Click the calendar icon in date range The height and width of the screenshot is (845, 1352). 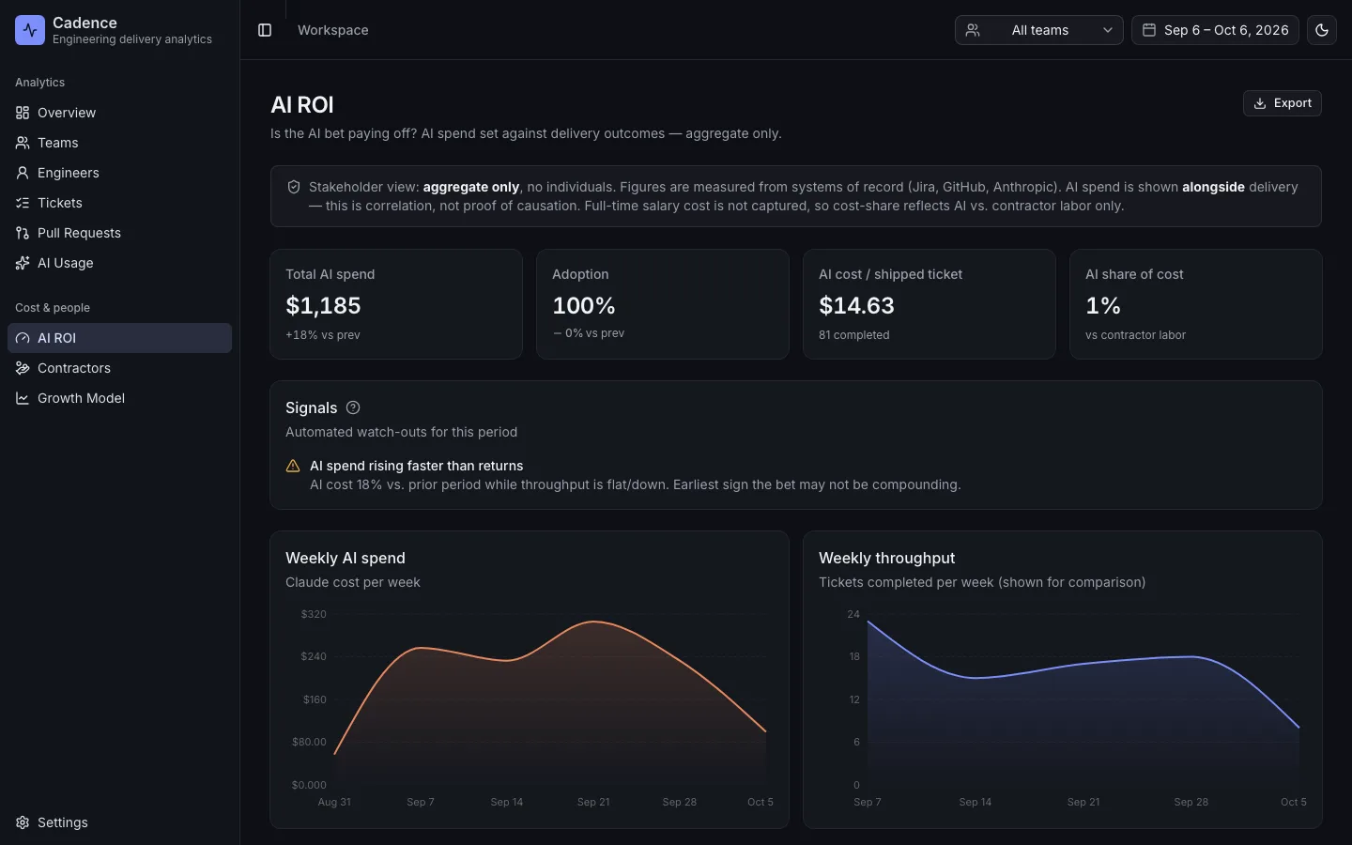click(1148, 30)
